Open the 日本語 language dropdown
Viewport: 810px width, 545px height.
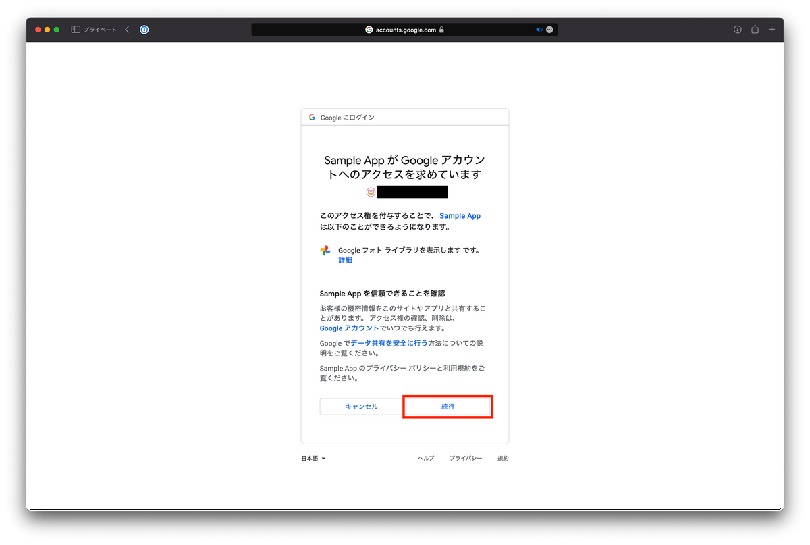(313, 459)
